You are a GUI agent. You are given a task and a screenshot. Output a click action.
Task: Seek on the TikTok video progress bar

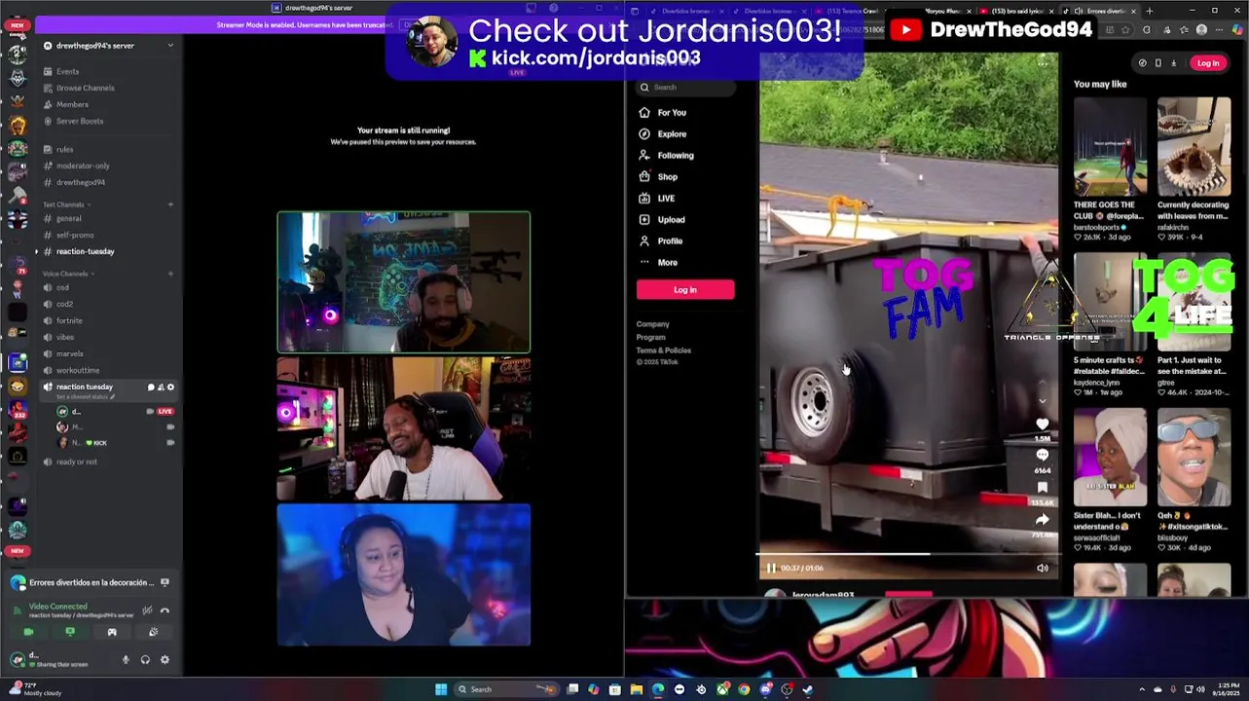click(x=908, y=555)
